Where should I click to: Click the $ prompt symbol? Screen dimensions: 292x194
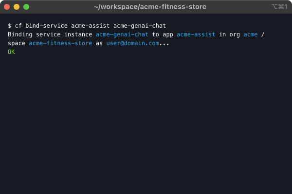point(10,25)
